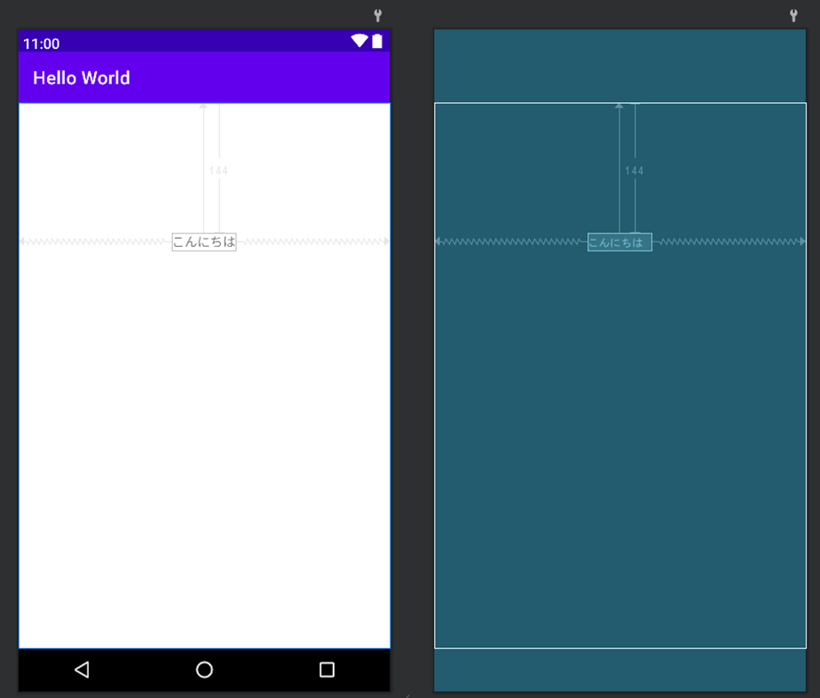820x698 pixels.
Task: Select the こんにちは TextView in blueprint view
Action: pos(619,242)
